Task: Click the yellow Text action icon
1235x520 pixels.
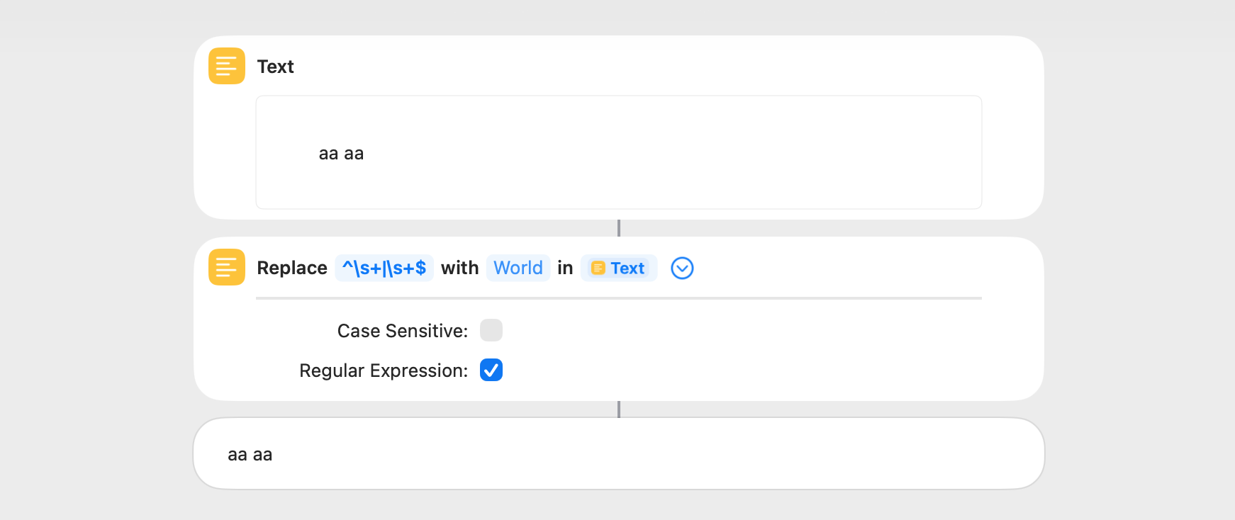Action: point(227,66)
